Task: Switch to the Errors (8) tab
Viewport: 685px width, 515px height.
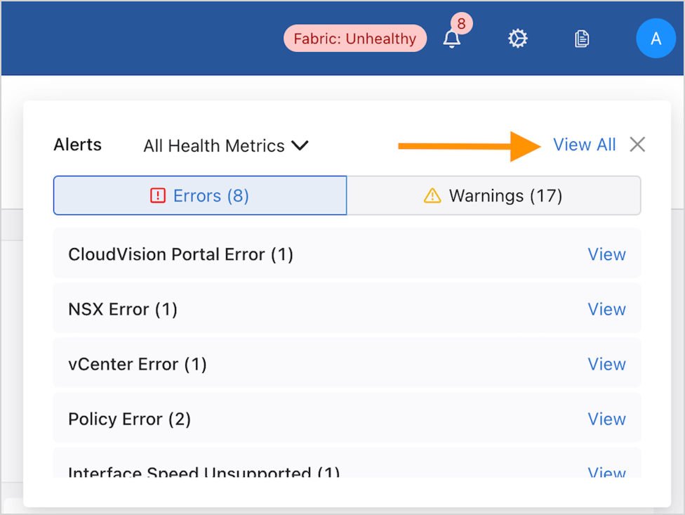Action: [x=200, y=195]
